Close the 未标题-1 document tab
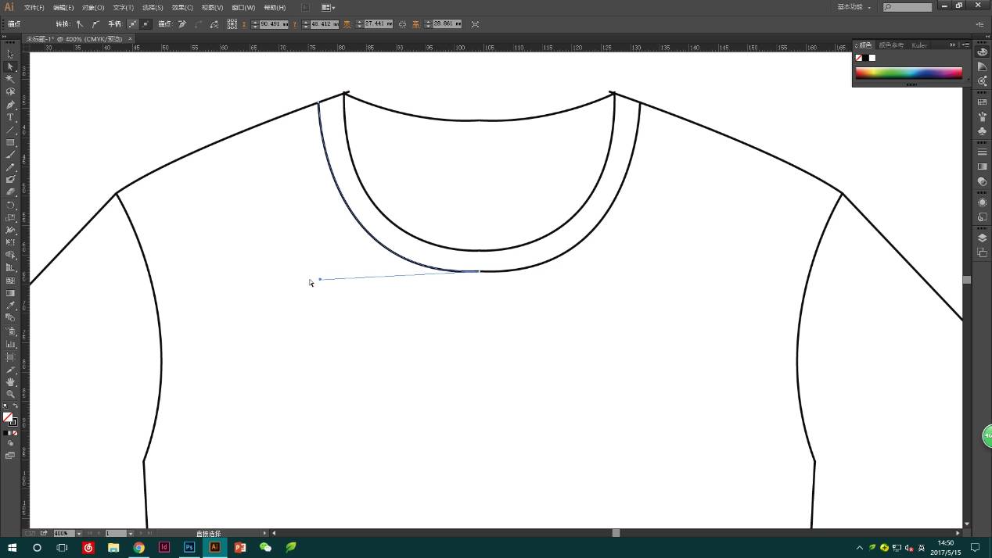 [x=130, y=38]
